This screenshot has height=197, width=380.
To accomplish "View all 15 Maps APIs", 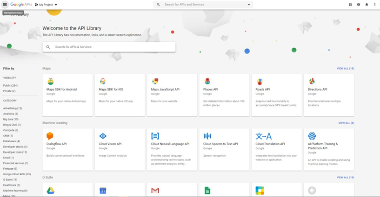I will [x=345, y=69].
